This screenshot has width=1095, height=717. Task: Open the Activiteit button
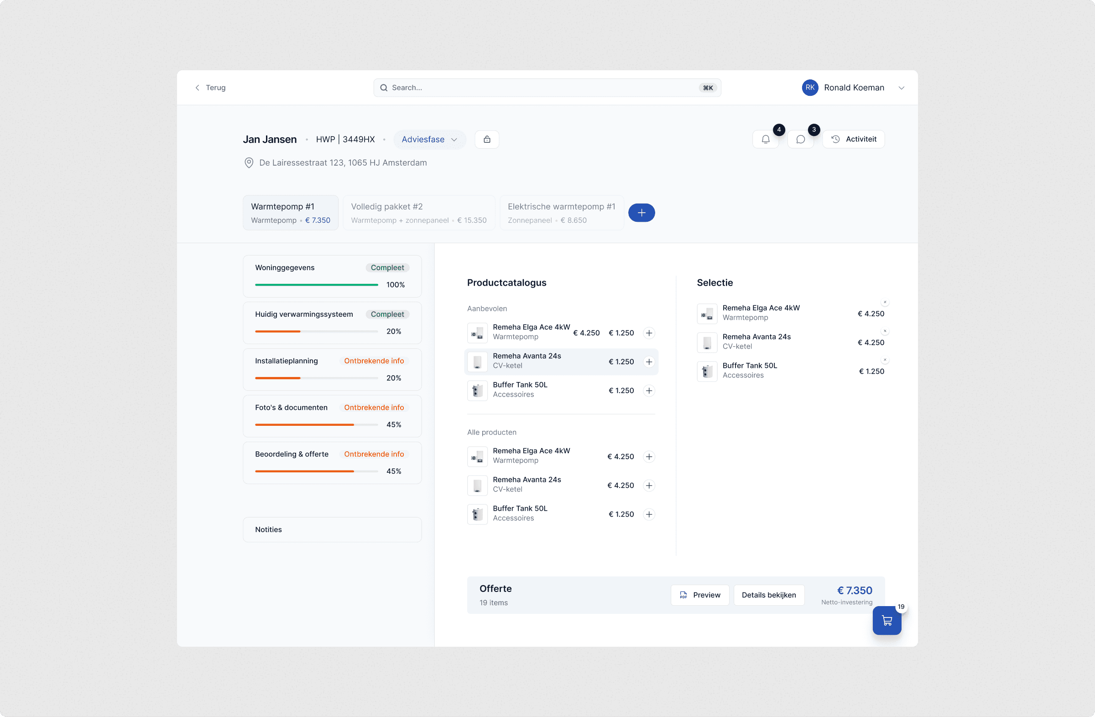[854, 140]
